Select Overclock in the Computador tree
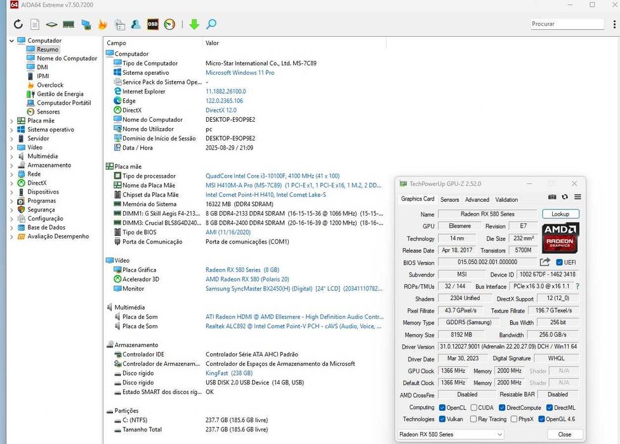620x444 pixels. [x=50, y=85]
